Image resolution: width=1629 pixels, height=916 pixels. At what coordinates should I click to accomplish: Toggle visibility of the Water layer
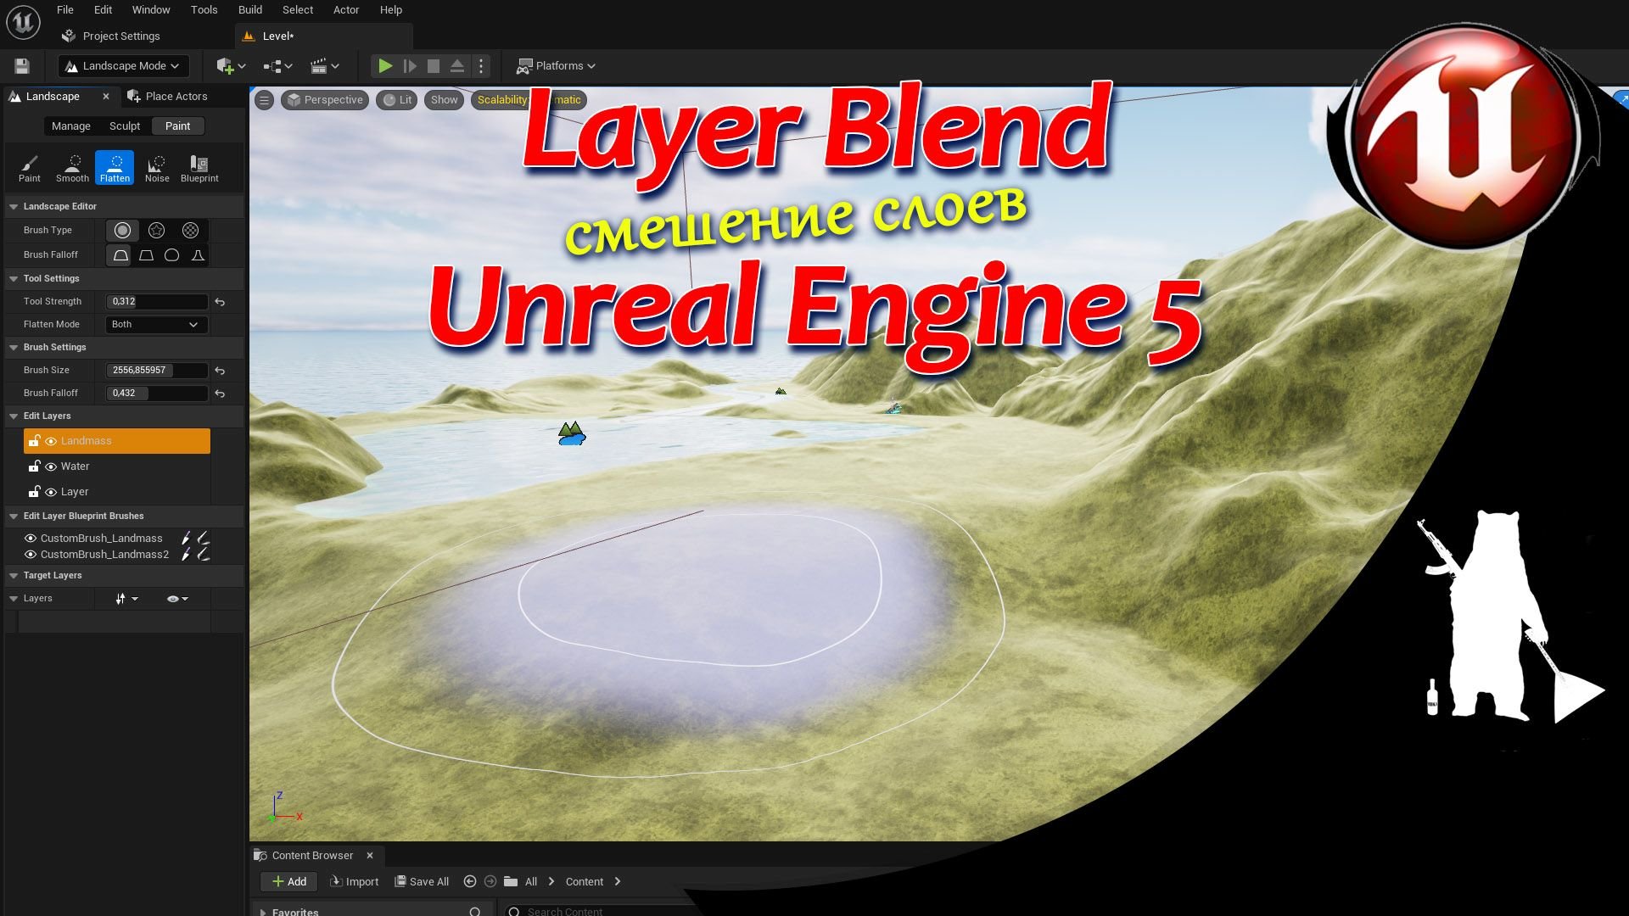point(51,466)
